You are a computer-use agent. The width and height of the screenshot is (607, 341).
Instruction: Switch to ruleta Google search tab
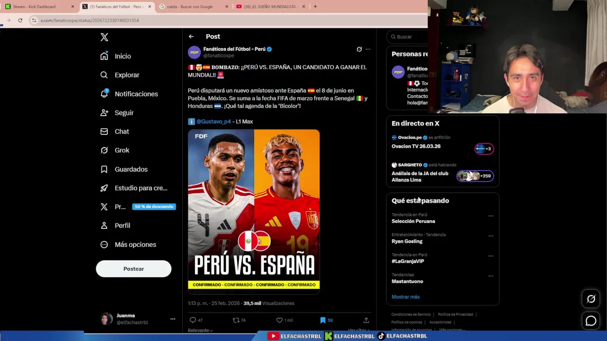coord(193,7)
